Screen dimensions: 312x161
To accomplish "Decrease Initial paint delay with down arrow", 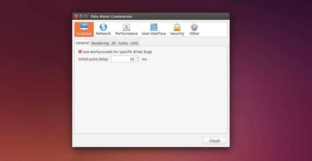I will [138, 60].
